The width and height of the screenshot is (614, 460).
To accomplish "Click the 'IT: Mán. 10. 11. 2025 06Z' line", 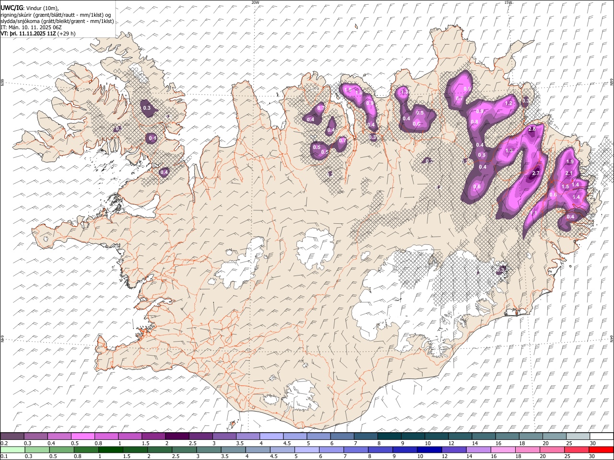I will [31, 27].
